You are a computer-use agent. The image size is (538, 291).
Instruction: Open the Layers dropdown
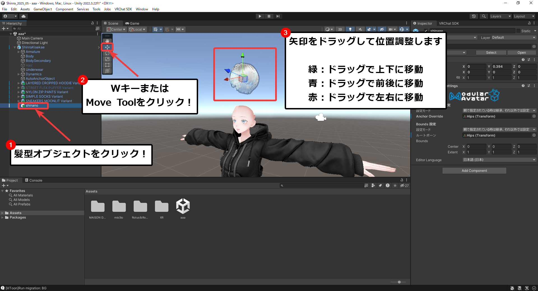500,16
